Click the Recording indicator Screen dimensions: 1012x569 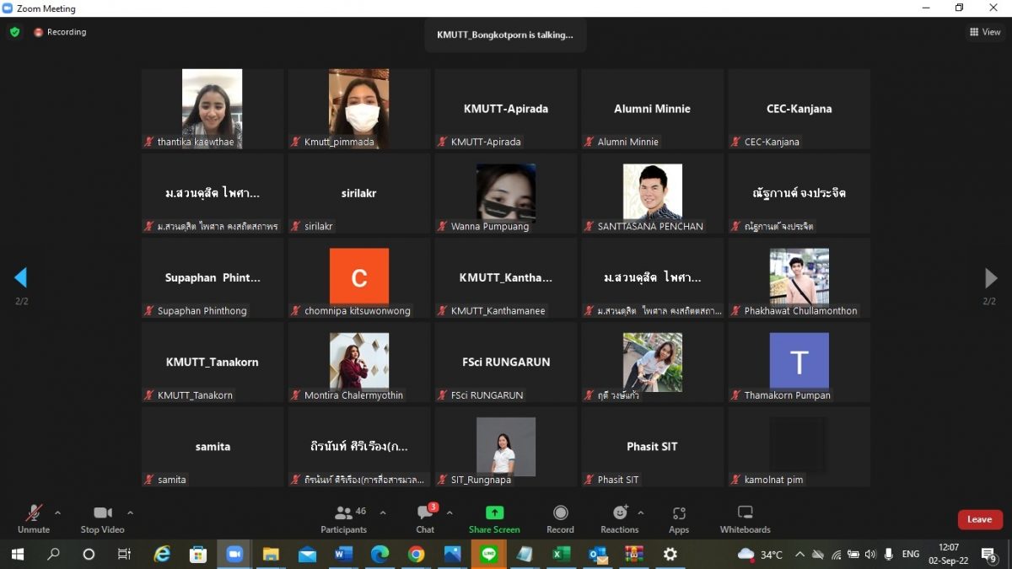pyautogui.click(x=60, y=32)
